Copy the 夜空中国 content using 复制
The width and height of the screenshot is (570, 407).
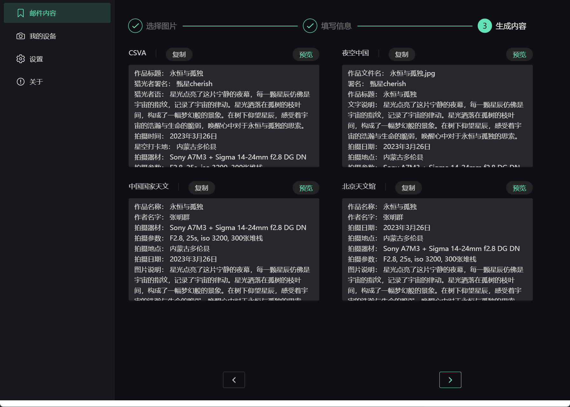click(402, 54)
